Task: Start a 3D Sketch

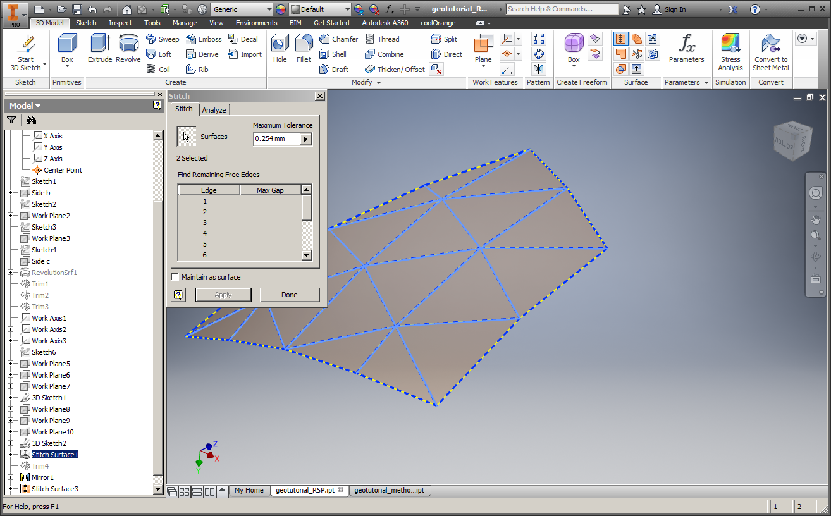Action: pyautogui.click(x=25, y=52)
